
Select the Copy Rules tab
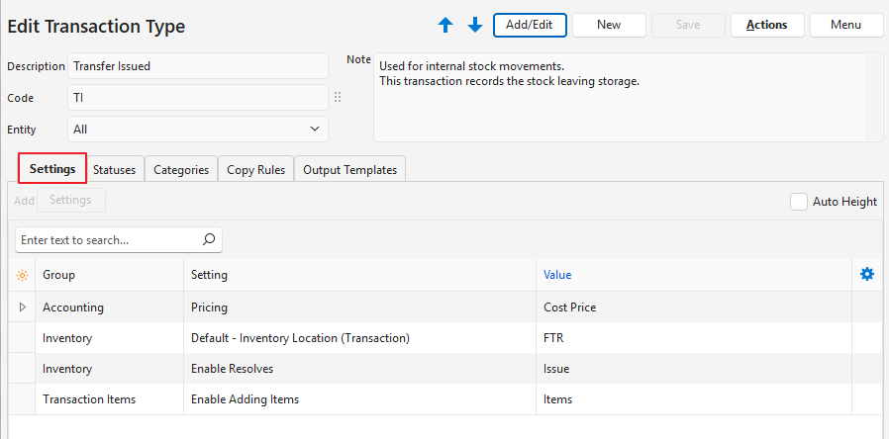click(x=255, y=170)
